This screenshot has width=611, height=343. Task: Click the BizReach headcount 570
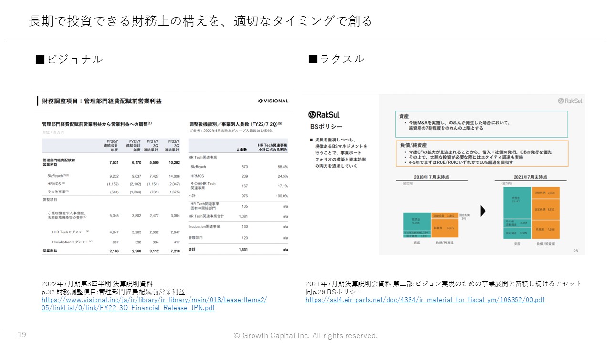[245, 167]
